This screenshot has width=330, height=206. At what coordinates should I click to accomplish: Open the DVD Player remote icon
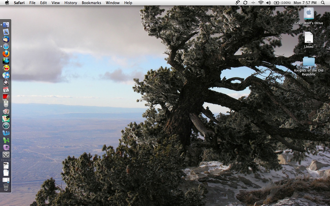(x=6, y=104)
